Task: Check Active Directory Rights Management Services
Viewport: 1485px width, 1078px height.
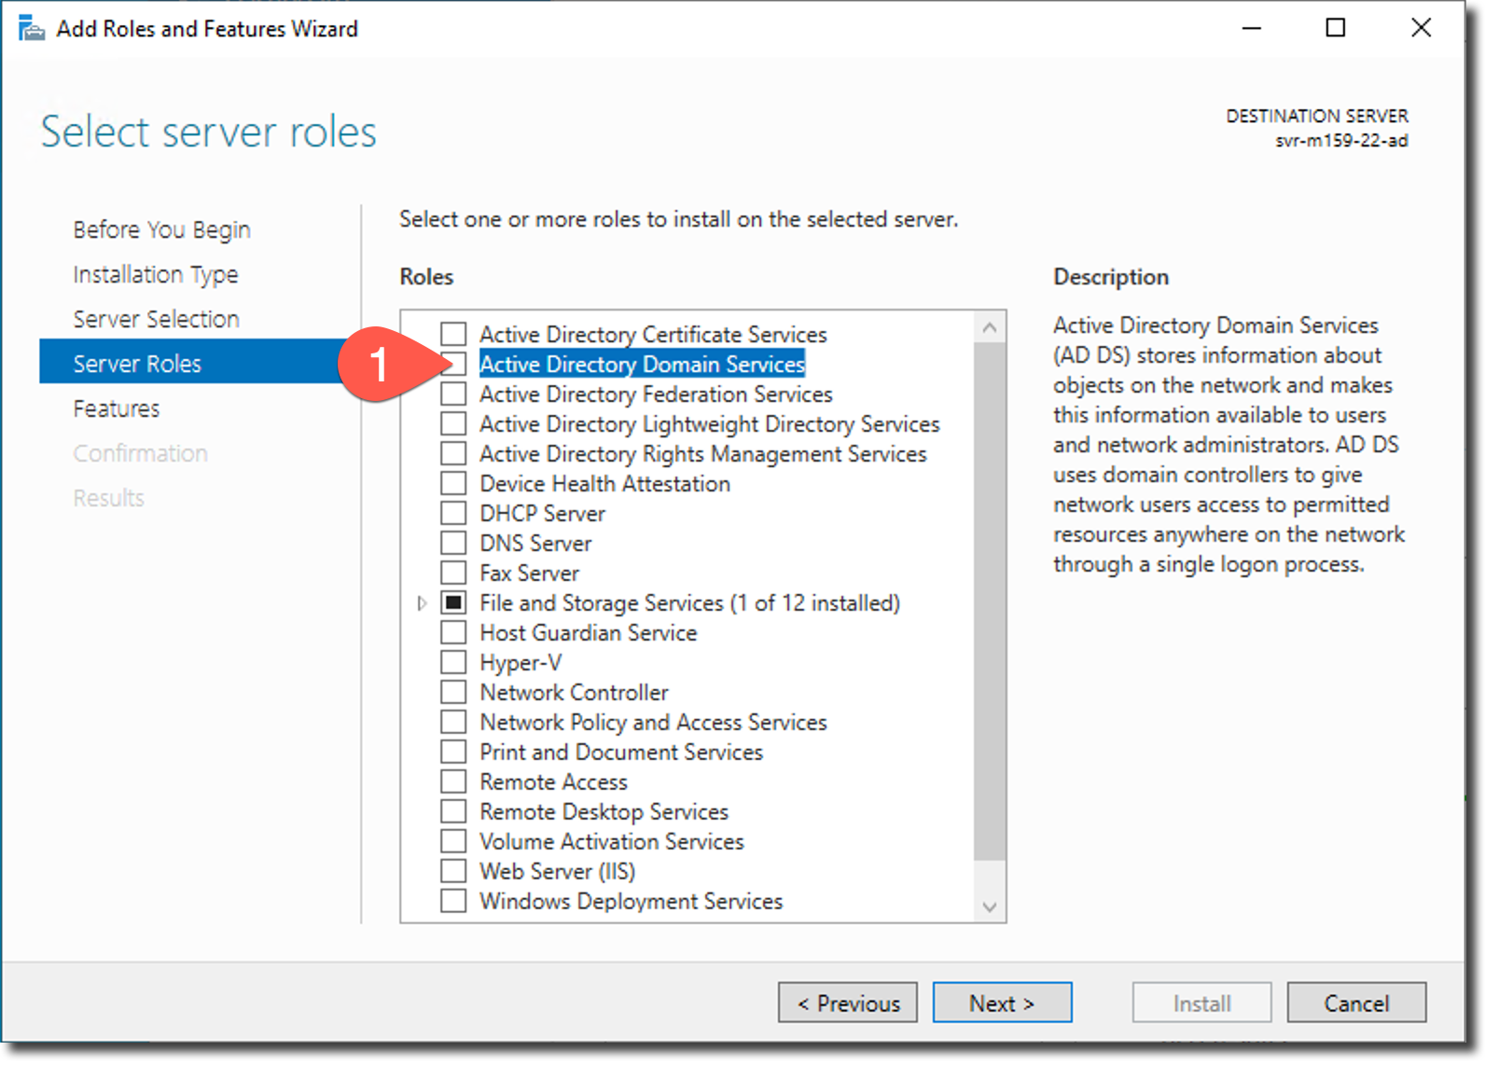Action: pos(453,453)
